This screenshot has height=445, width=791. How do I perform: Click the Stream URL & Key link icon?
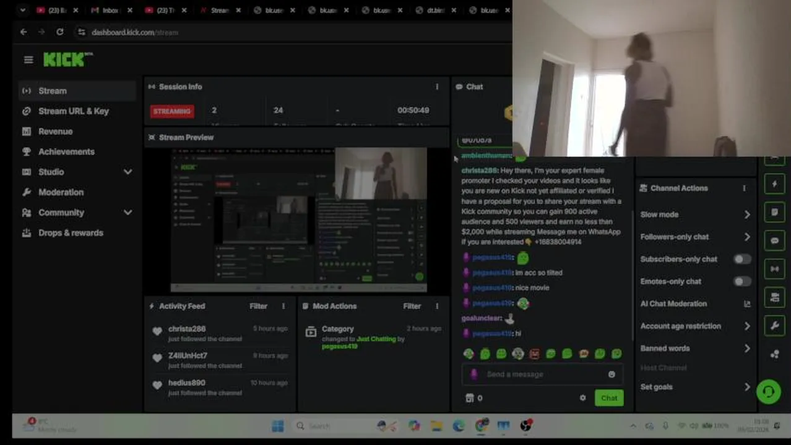click(x=27, y=111)
